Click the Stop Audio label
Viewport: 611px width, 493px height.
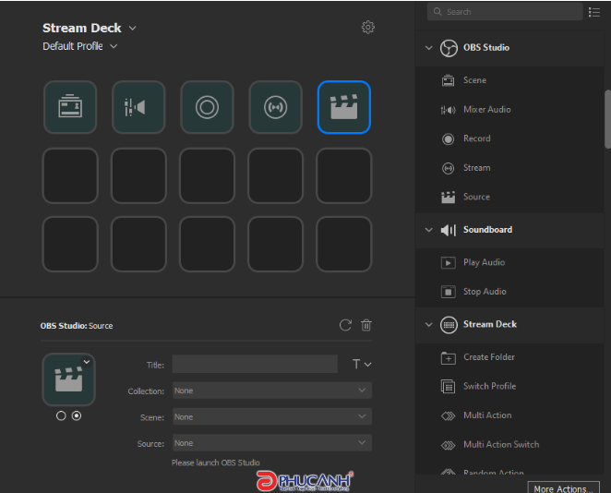tap(485, 292)
